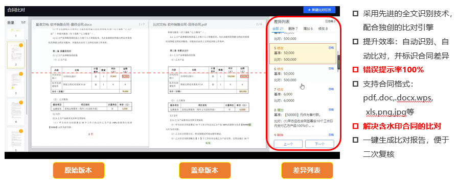Click the 2 / 7 page indicator

(142, 24)
